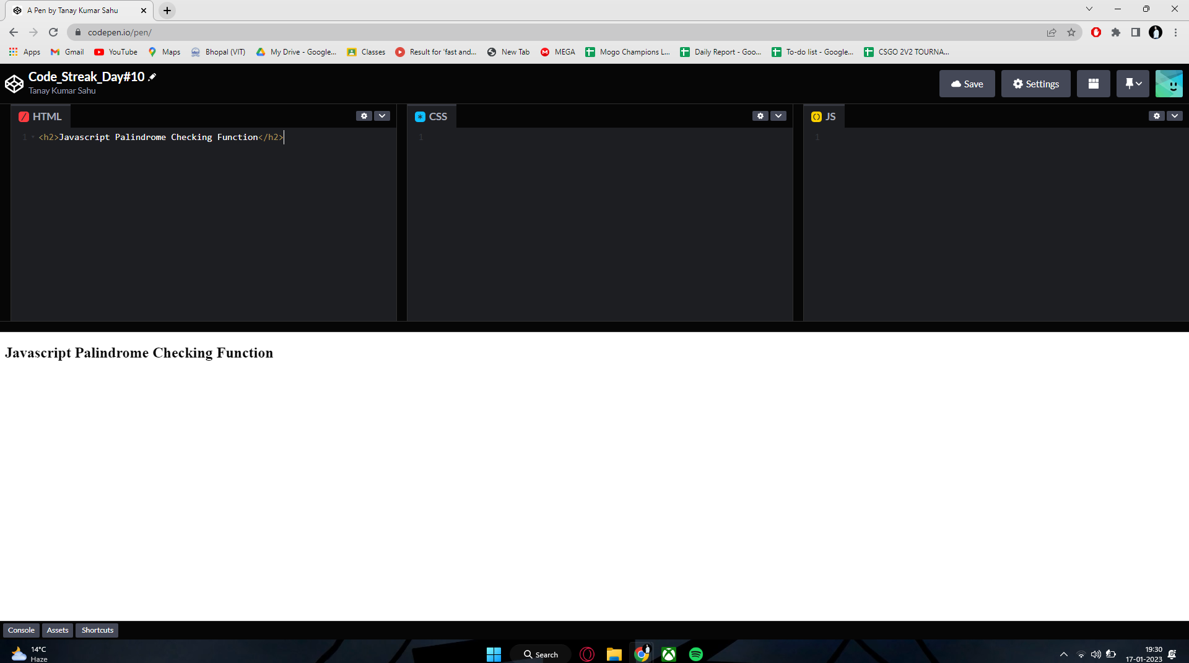Click the CodePen logo

tap(14, 83)
